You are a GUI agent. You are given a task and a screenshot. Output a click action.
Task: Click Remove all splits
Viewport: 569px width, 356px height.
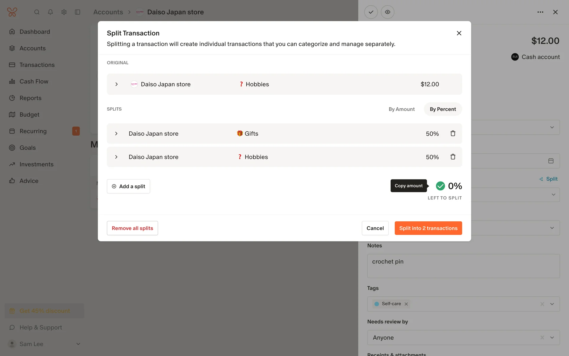coord(132,228)
